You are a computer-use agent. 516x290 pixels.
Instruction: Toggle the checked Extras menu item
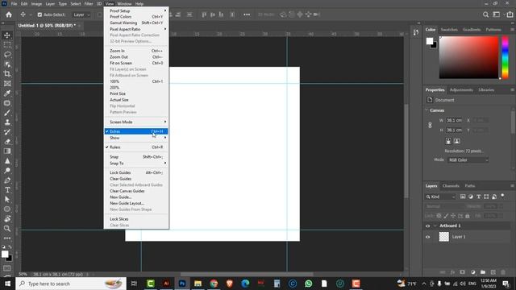tap(136, 131)
